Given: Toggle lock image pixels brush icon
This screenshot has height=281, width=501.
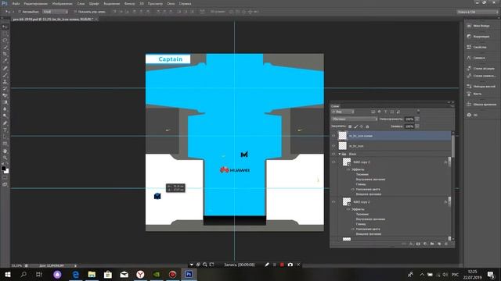Looking at the screenshot, I should tap(356, 126).
